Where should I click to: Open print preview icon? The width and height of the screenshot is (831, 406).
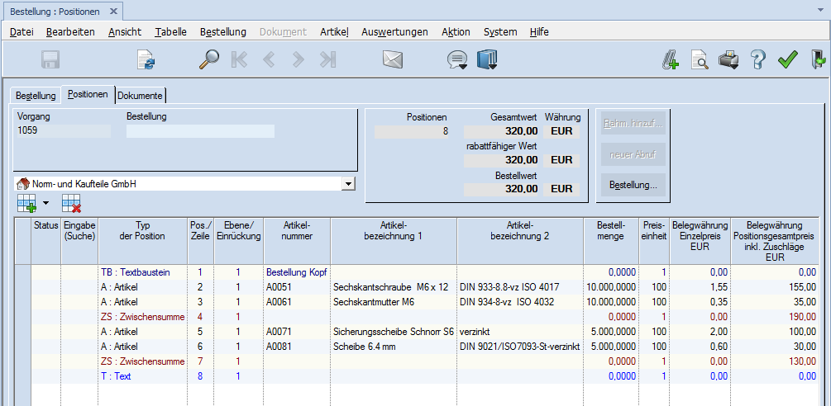(700, 59)
